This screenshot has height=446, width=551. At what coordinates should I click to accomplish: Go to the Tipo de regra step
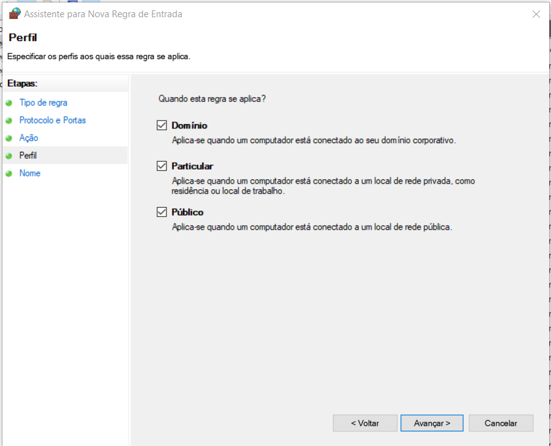[x=43, y=103]
